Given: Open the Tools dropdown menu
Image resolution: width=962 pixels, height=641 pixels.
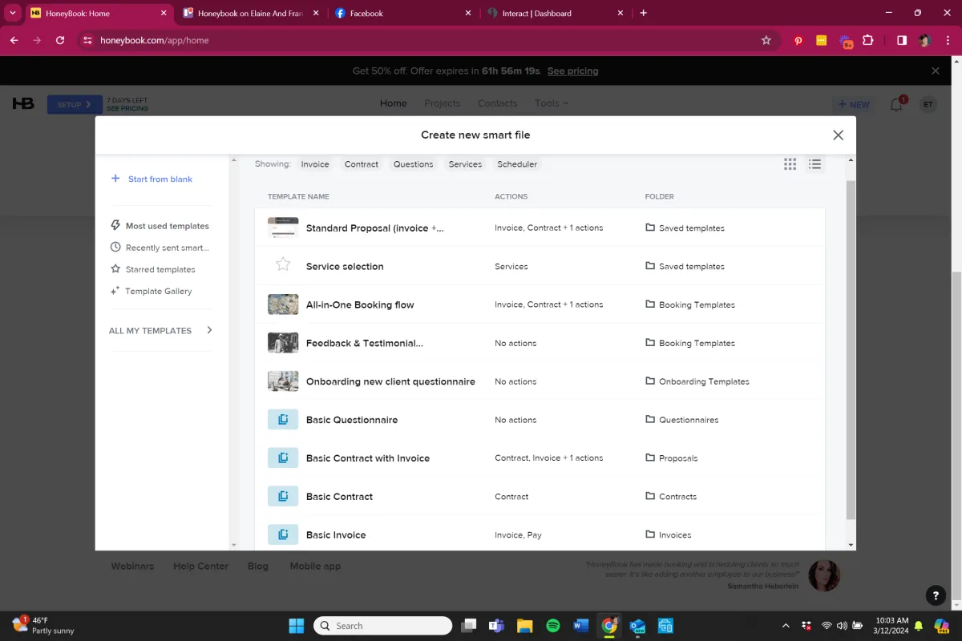Looking at the screenshot, I should tap(551, 103).
